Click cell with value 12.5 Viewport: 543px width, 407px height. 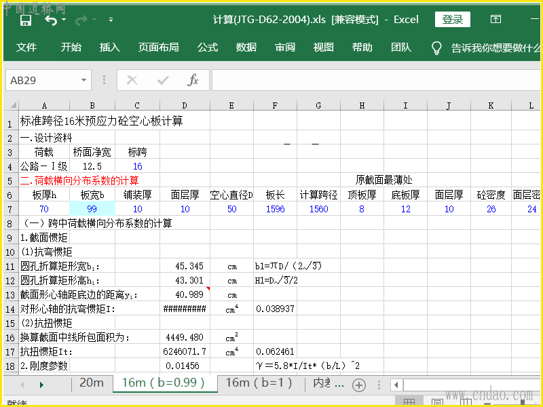92,166
